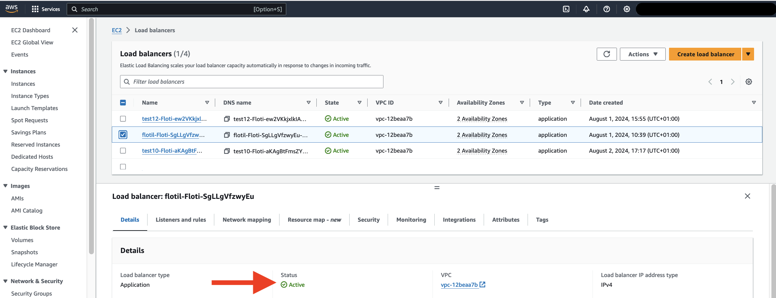Open the top bar settings gear
This screenshot has width=776, height=298.
click(x=627, y=9)
